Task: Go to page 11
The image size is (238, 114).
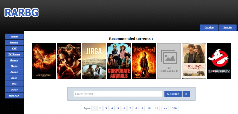Action: point(156,108)
